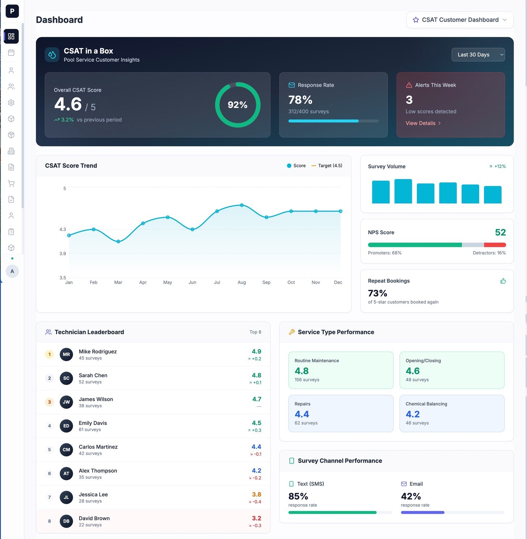Screen dimensions: 527x539
Task: Click the Response Rate progress bar
Action: click(333, 121)
